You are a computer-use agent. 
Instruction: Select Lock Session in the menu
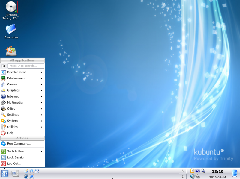pos(22,157)
